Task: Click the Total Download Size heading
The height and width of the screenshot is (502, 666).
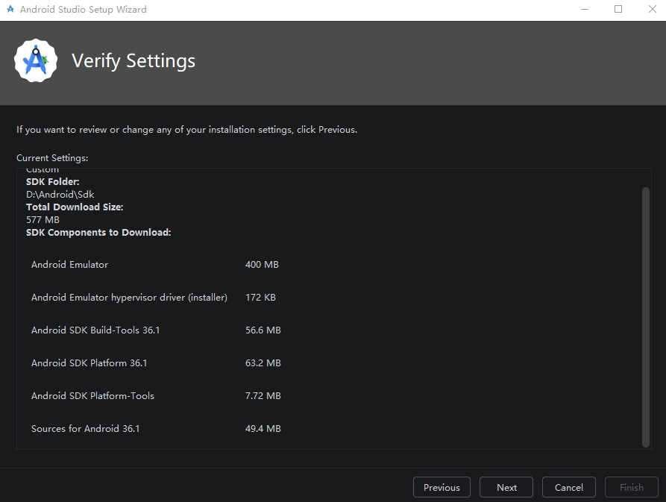Action: point(75,207)
